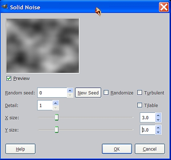The height and width of the screenshot is (160, 171).
Task: Lower Y size using spinner down arrow
Action: coord(158,132)
